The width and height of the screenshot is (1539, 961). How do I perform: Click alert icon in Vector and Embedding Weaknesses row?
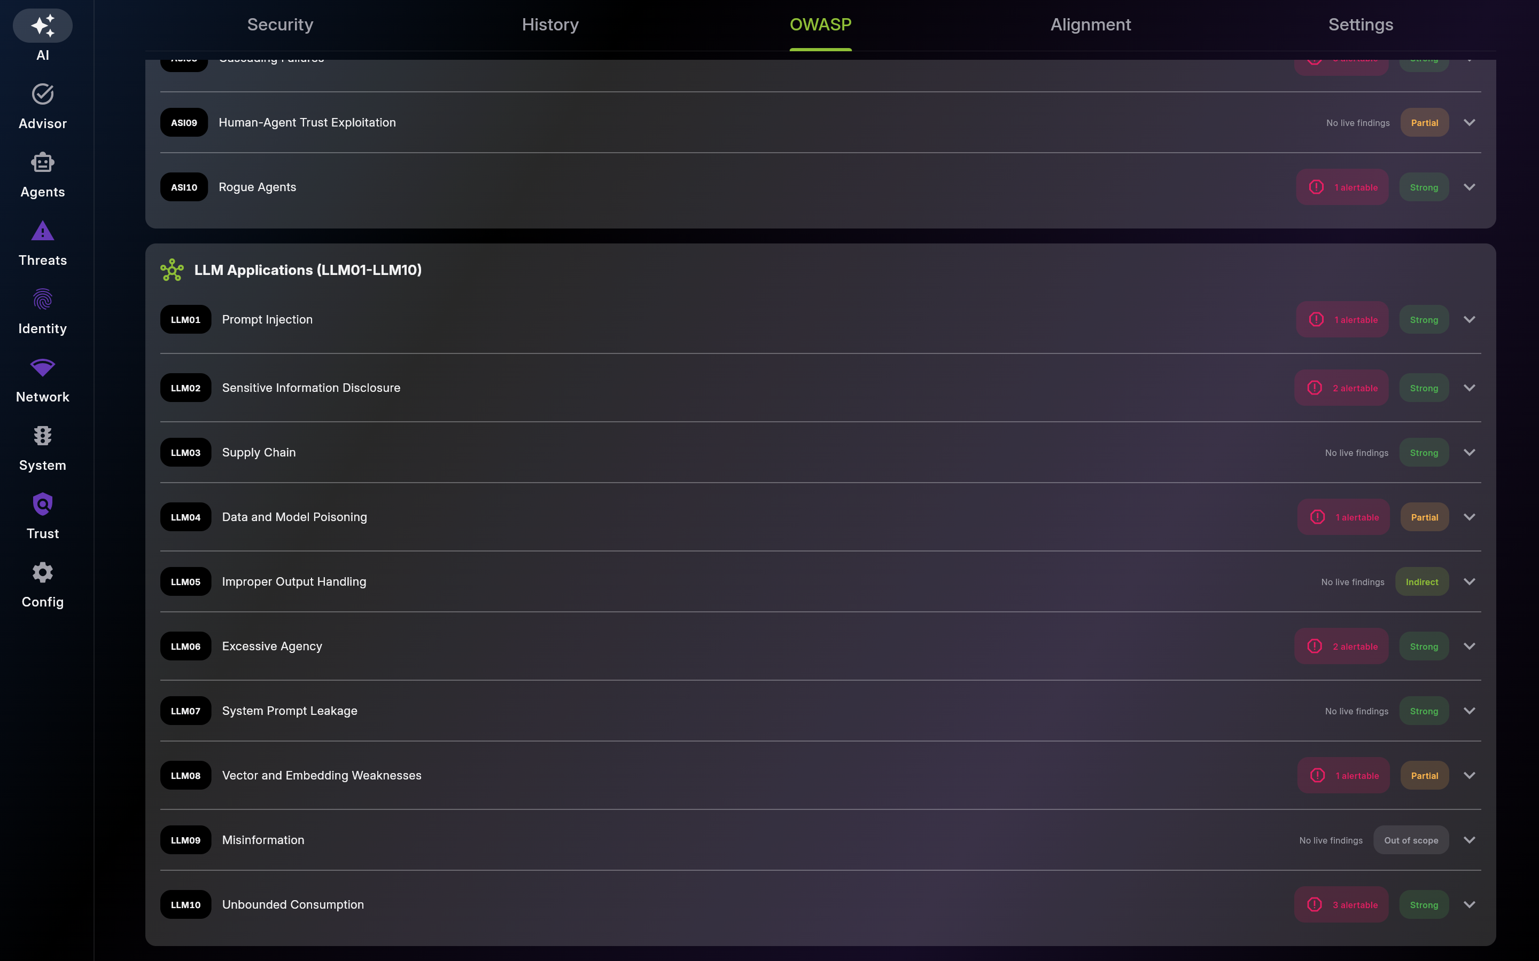[1318, 775]
